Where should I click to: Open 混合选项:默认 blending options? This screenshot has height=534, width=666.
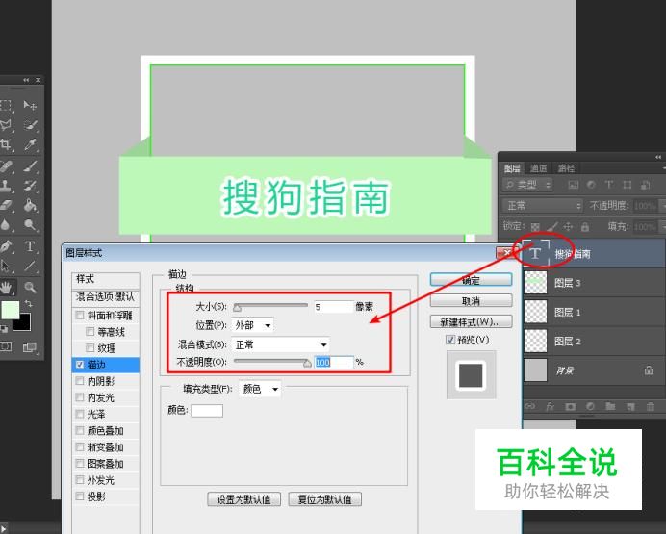pyautogui.click(x=105, y=296)
